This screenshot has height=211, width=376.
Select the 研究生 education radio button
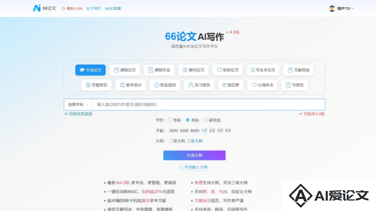click(205, 120)
